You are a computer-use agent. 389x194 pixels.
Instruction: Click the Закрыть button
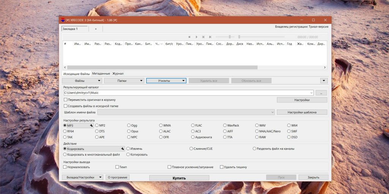(x=313, y=177)
